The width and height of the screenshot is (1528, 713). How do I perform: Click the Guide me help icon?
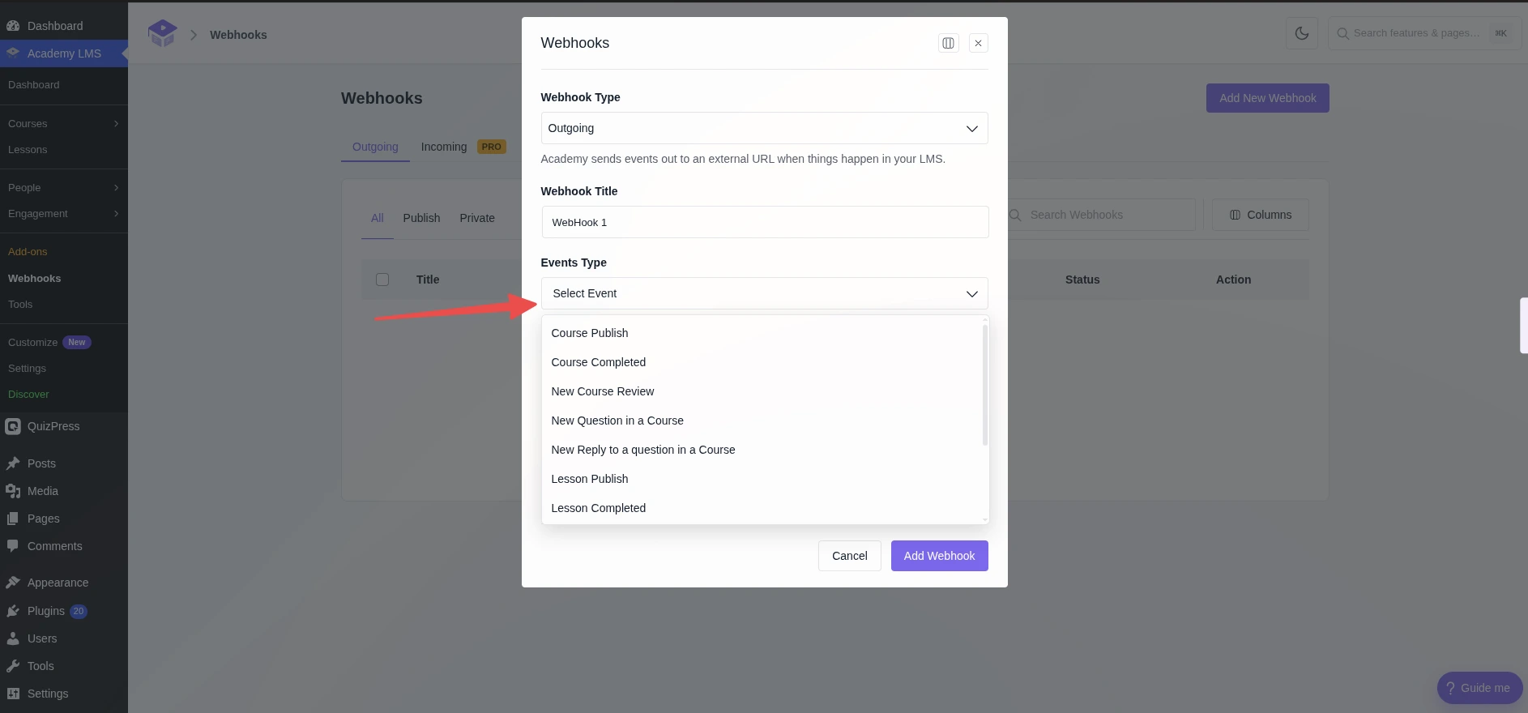point(1450,688)
